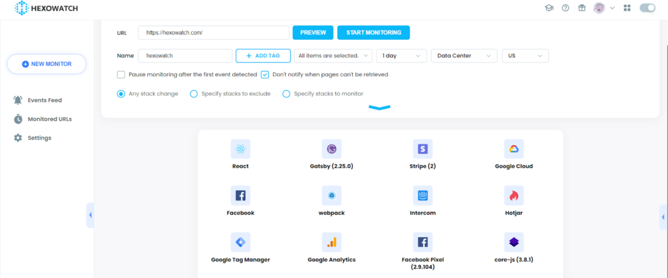Click the Facebook Pixel (2.9.104) label

pos(423,264)
